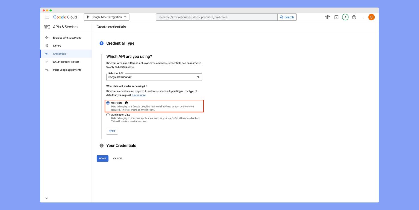Open notifications showing 2 pending items
Screen dimensions: 419x210
click(345, 17)
